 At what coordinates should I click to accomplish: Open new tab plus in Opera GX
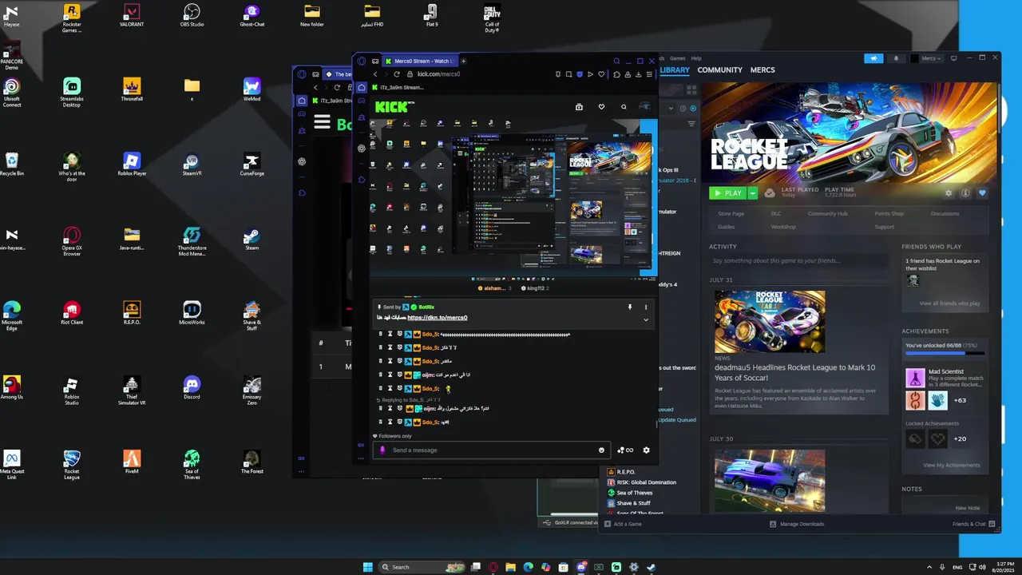coord(463,61)
